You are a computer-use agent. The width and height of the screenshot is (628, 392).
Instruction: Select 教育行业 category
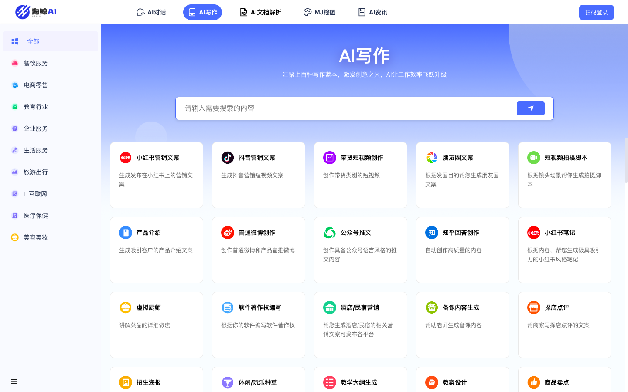pos(51,107)
